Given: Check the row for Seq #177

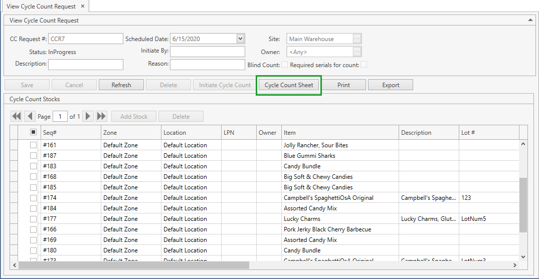Looking at the screenshot, I should coord(33,218).
